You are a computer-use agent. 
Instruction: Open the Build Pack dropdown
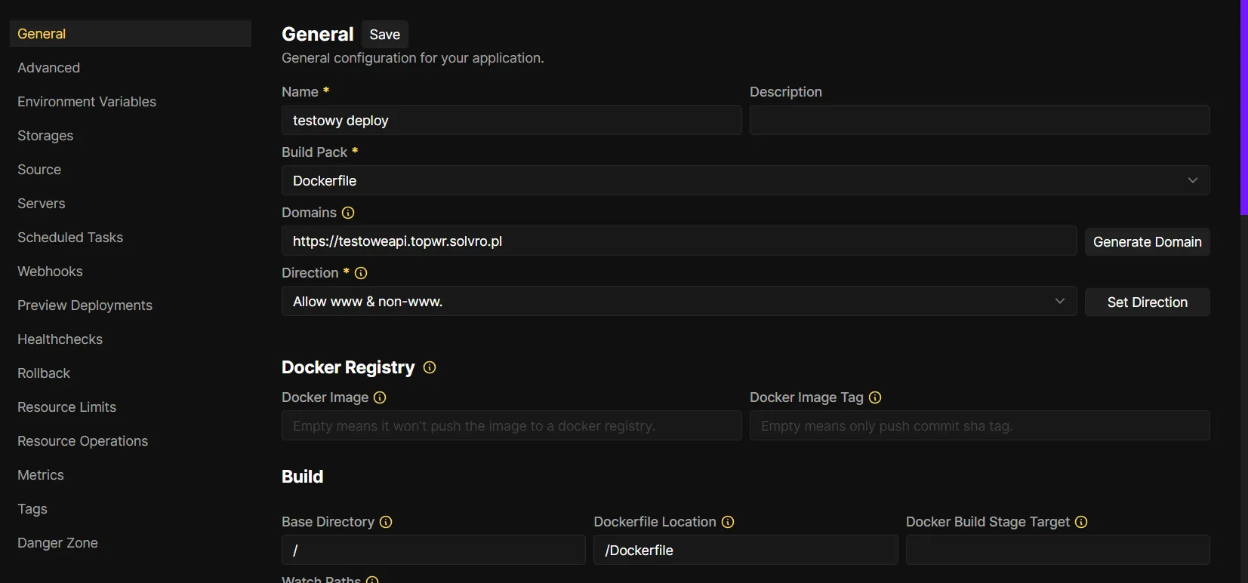745,181
